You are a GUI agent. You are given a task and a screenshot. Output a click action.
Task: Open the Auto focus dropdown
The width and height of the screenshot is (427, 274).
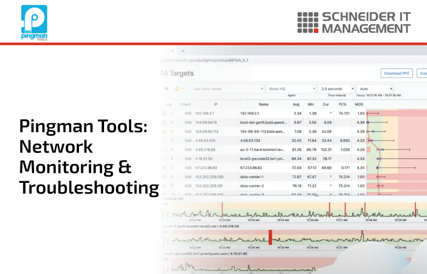tap(375, 88)
